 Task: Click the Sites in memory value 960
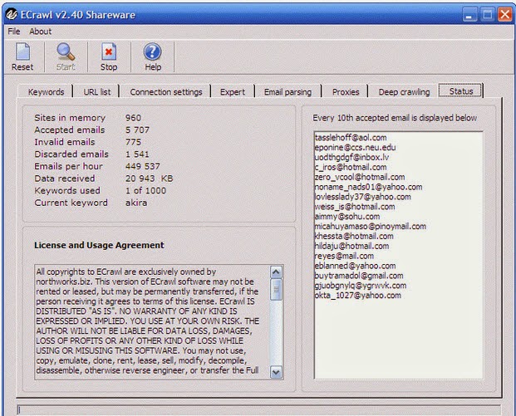coord(133,118)
